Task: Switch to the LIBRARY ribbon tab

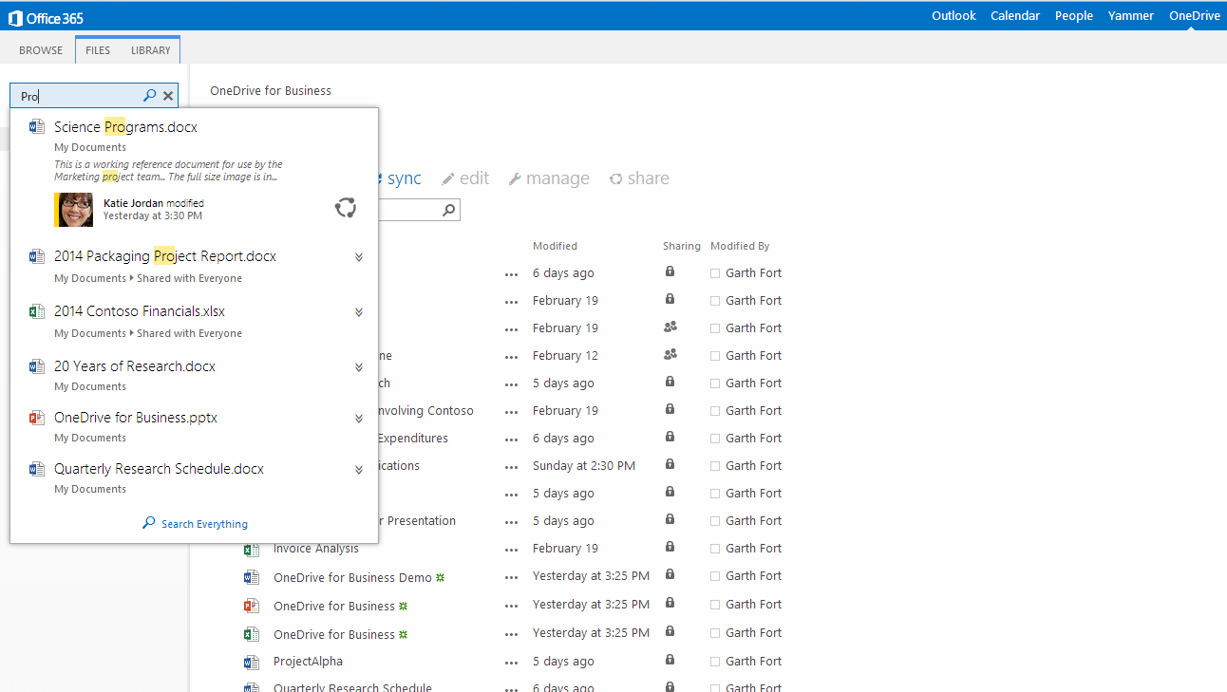Action: pyautogui.click(x=151, y=50)
